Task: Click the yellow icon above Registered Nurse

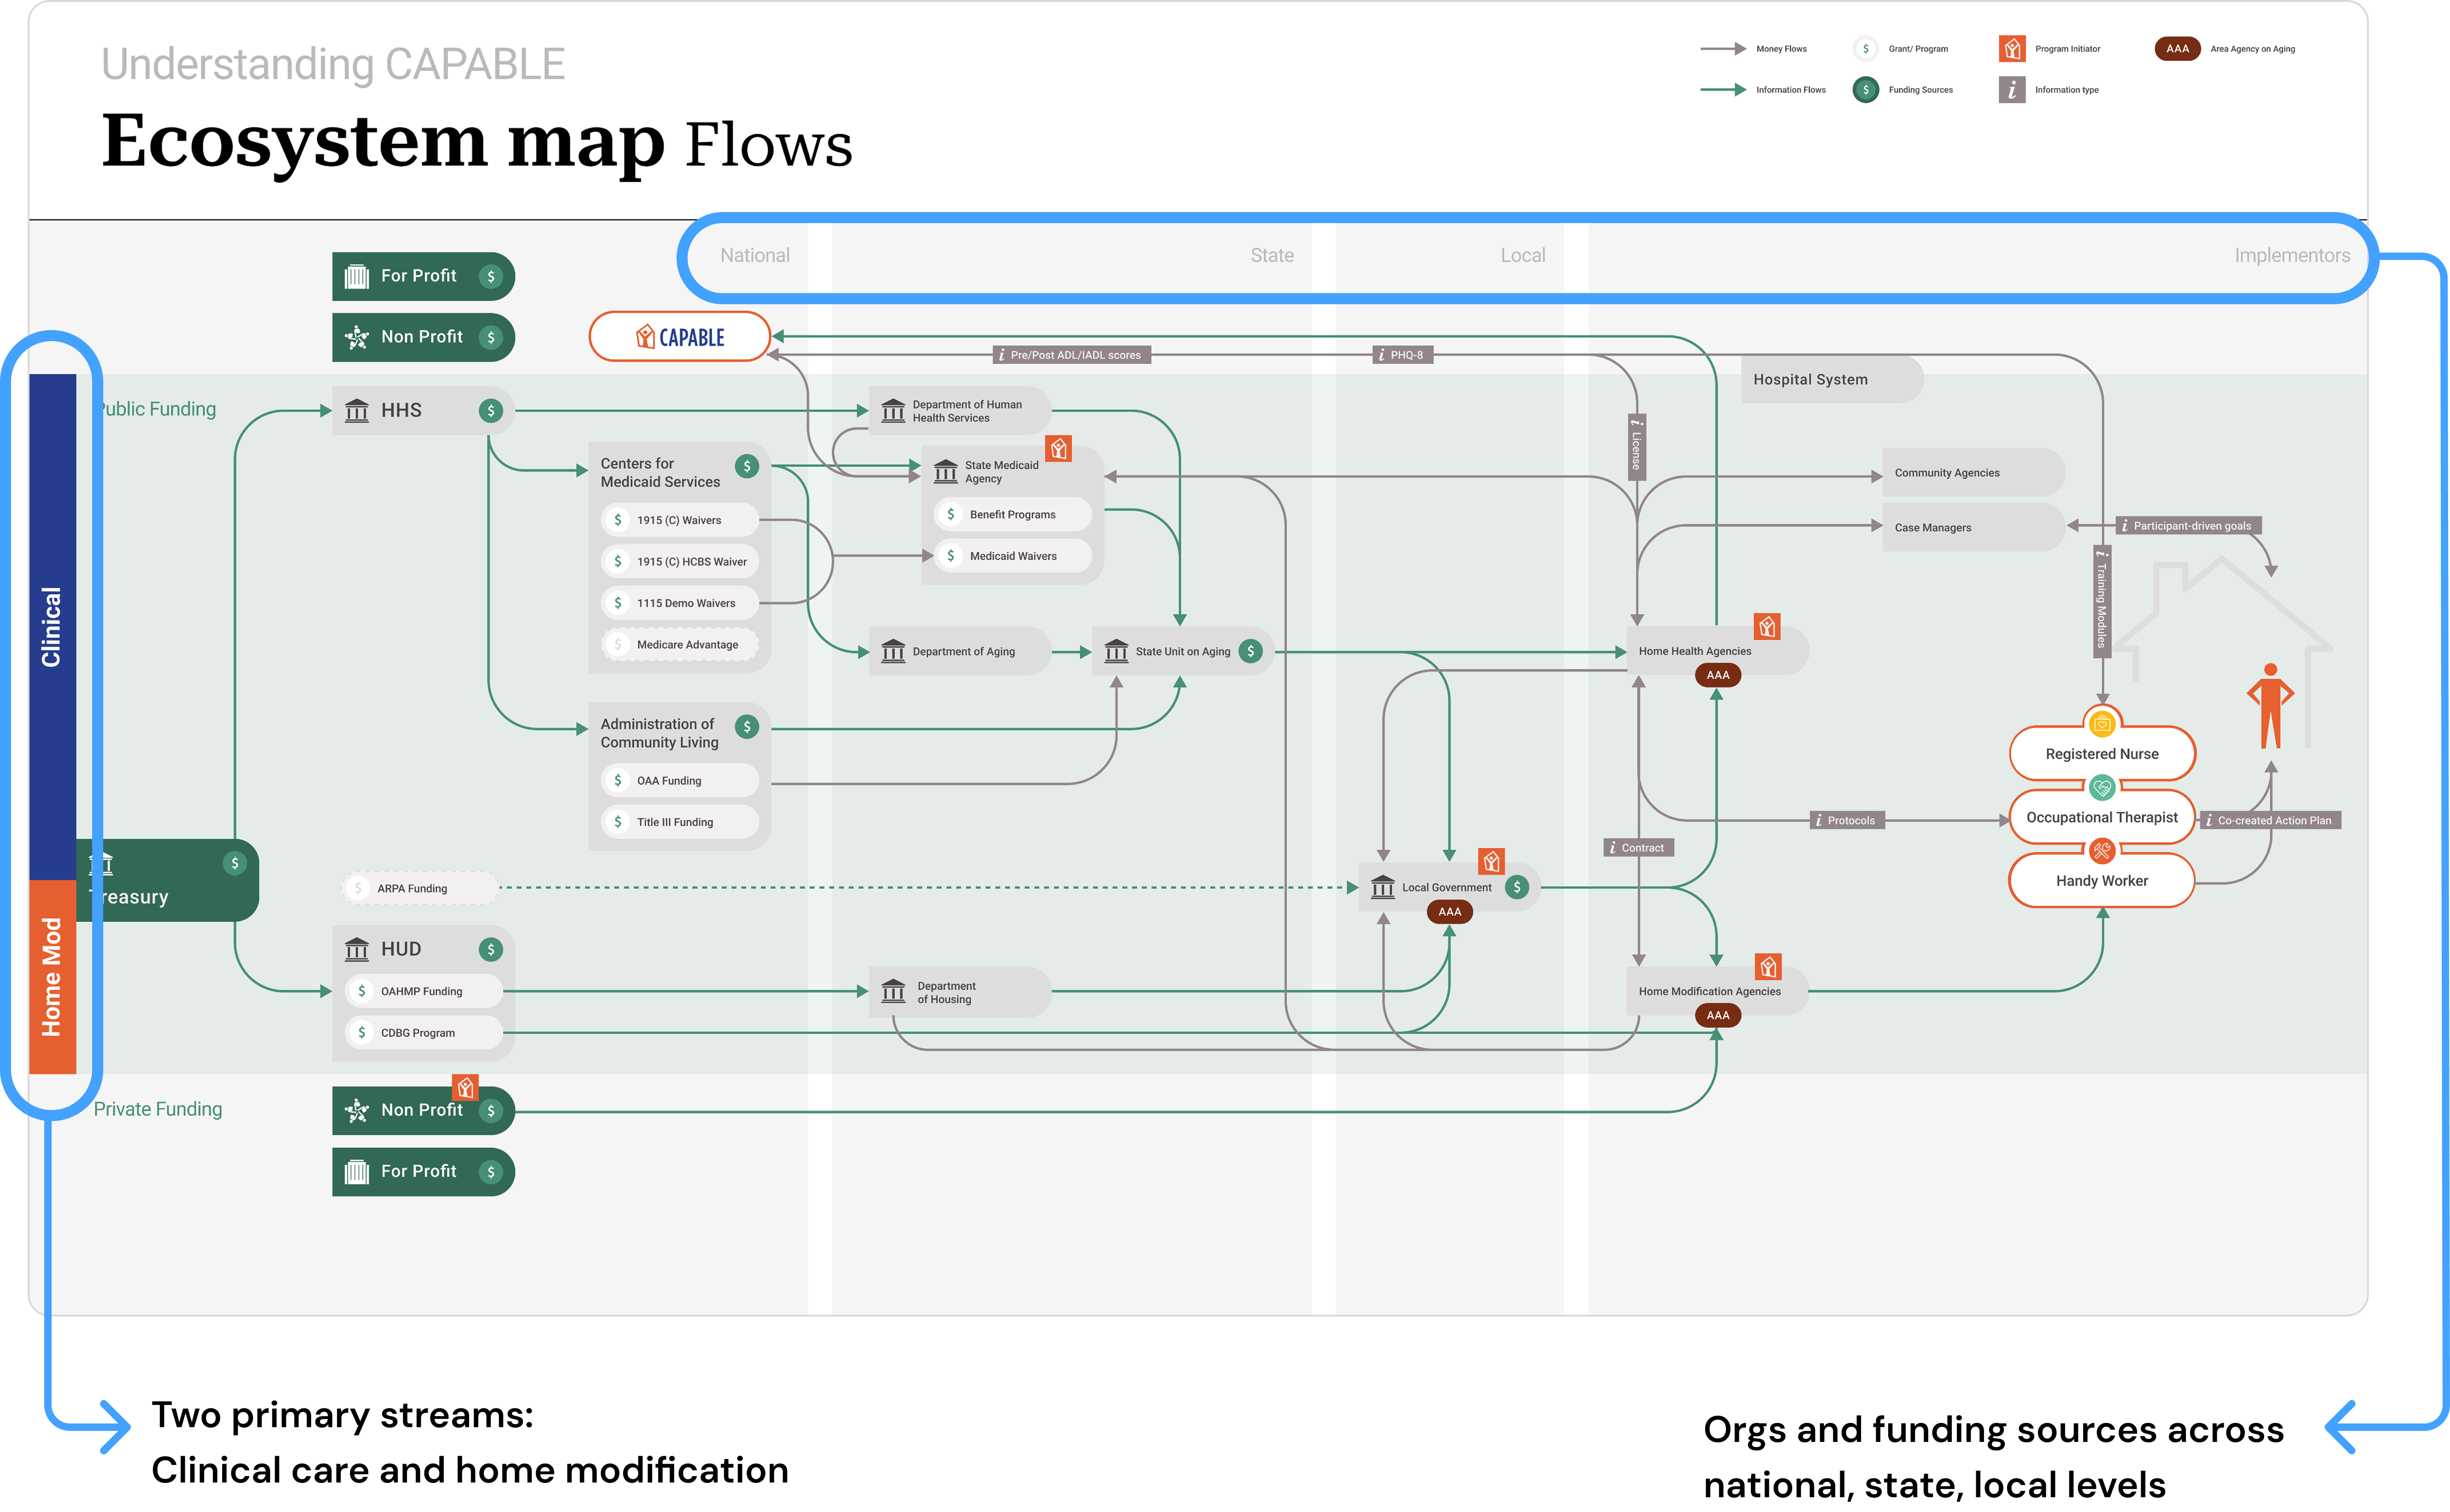Action: [2101, 724]
